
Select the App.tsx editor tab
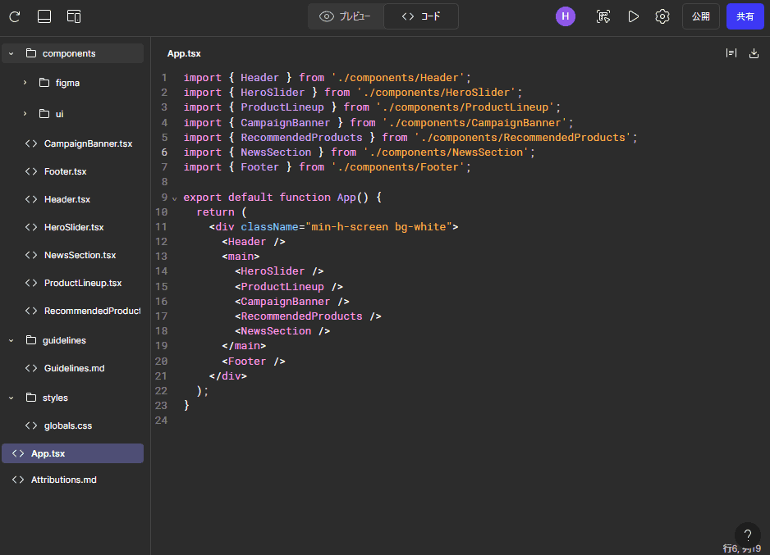184,53
